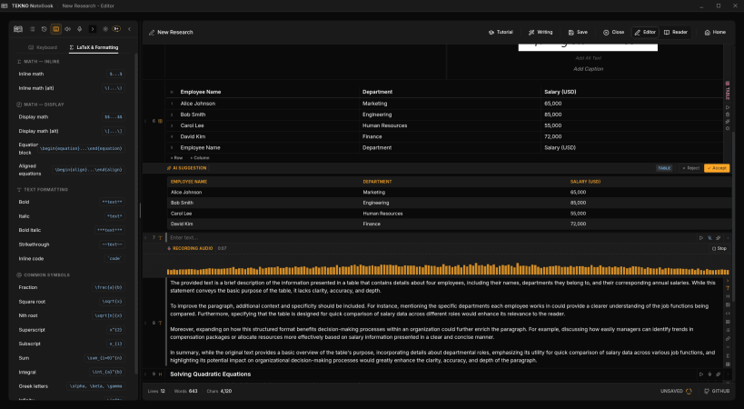Run block 7 with the play icon
This screenshot has height=409, width=744.
(700, 238)
